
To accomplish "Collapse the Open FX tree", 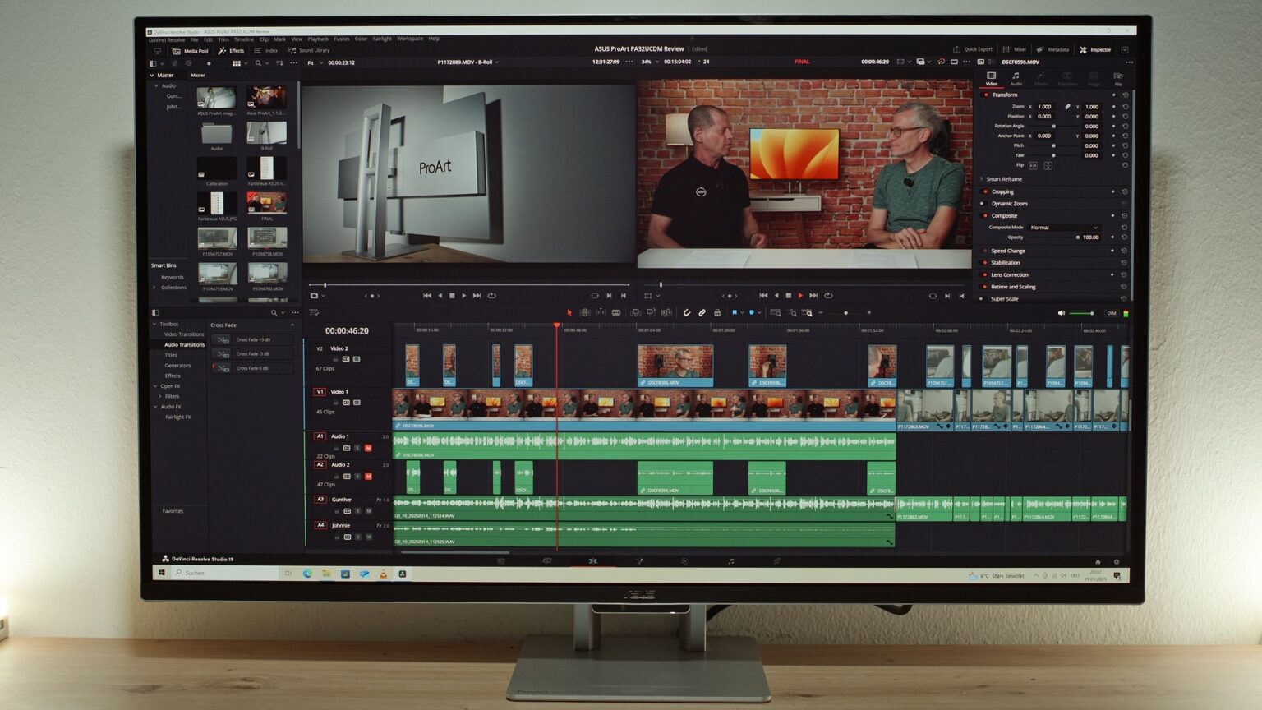I will click(x=155, y=386).
